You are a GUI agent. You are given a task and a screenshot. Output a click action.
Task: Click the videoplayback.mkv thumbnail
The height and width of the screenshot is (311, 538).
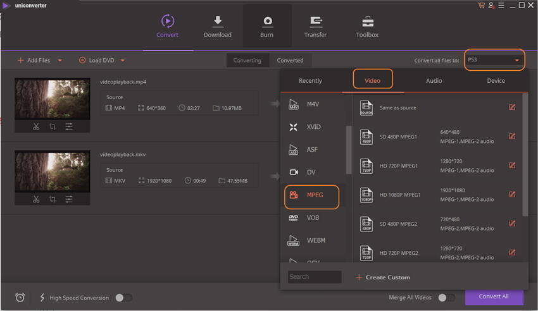point(52,171)
